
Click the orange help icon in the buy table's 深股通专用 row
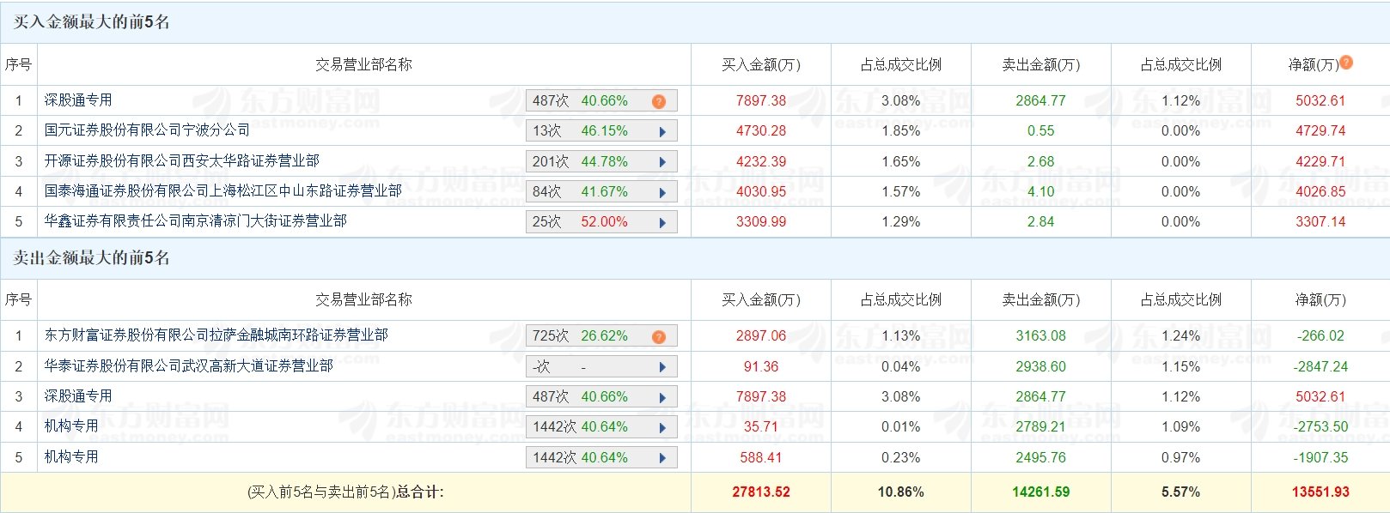coord(659,101)
